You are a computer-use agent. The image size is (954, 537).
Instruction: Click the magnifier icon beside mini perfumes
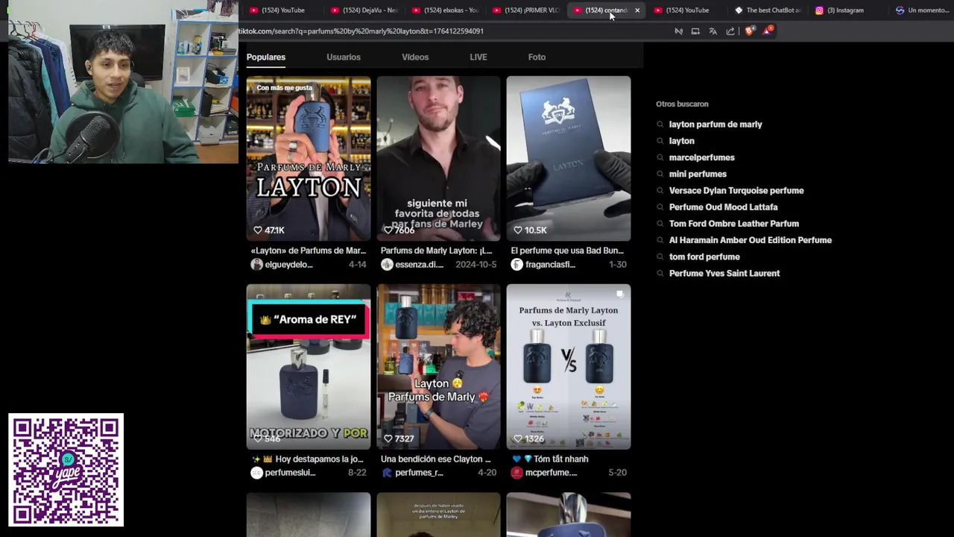point(660,174)
